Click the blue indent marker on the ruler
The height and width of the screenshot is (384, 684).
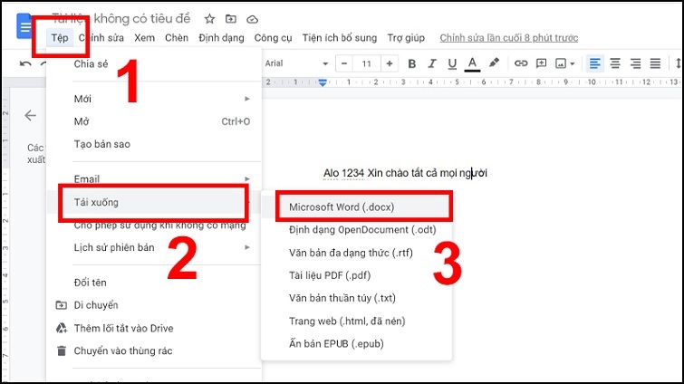click(323, 82)
